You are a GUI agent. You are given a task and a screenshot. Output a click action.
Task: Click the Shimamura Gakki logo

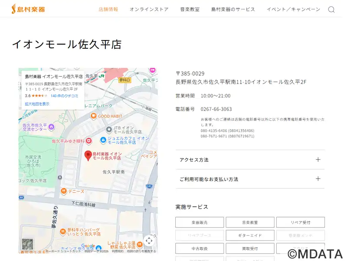point(28,9)
